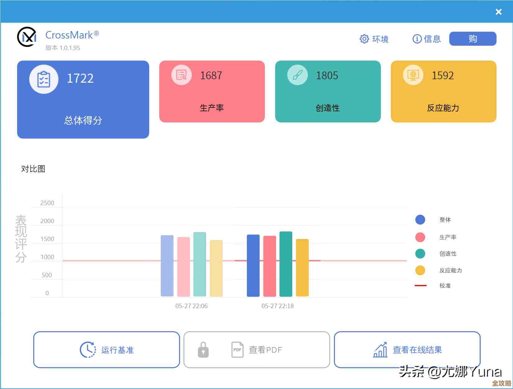Click the PDF document icon in 查看PDF button

(x=238, y=349)
